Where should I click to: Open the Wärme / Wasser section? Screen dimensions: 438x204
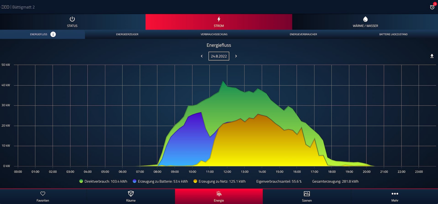365,22
